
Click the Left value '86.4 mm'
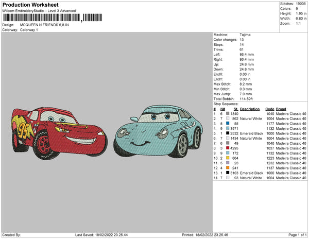[x=247, y=55]
